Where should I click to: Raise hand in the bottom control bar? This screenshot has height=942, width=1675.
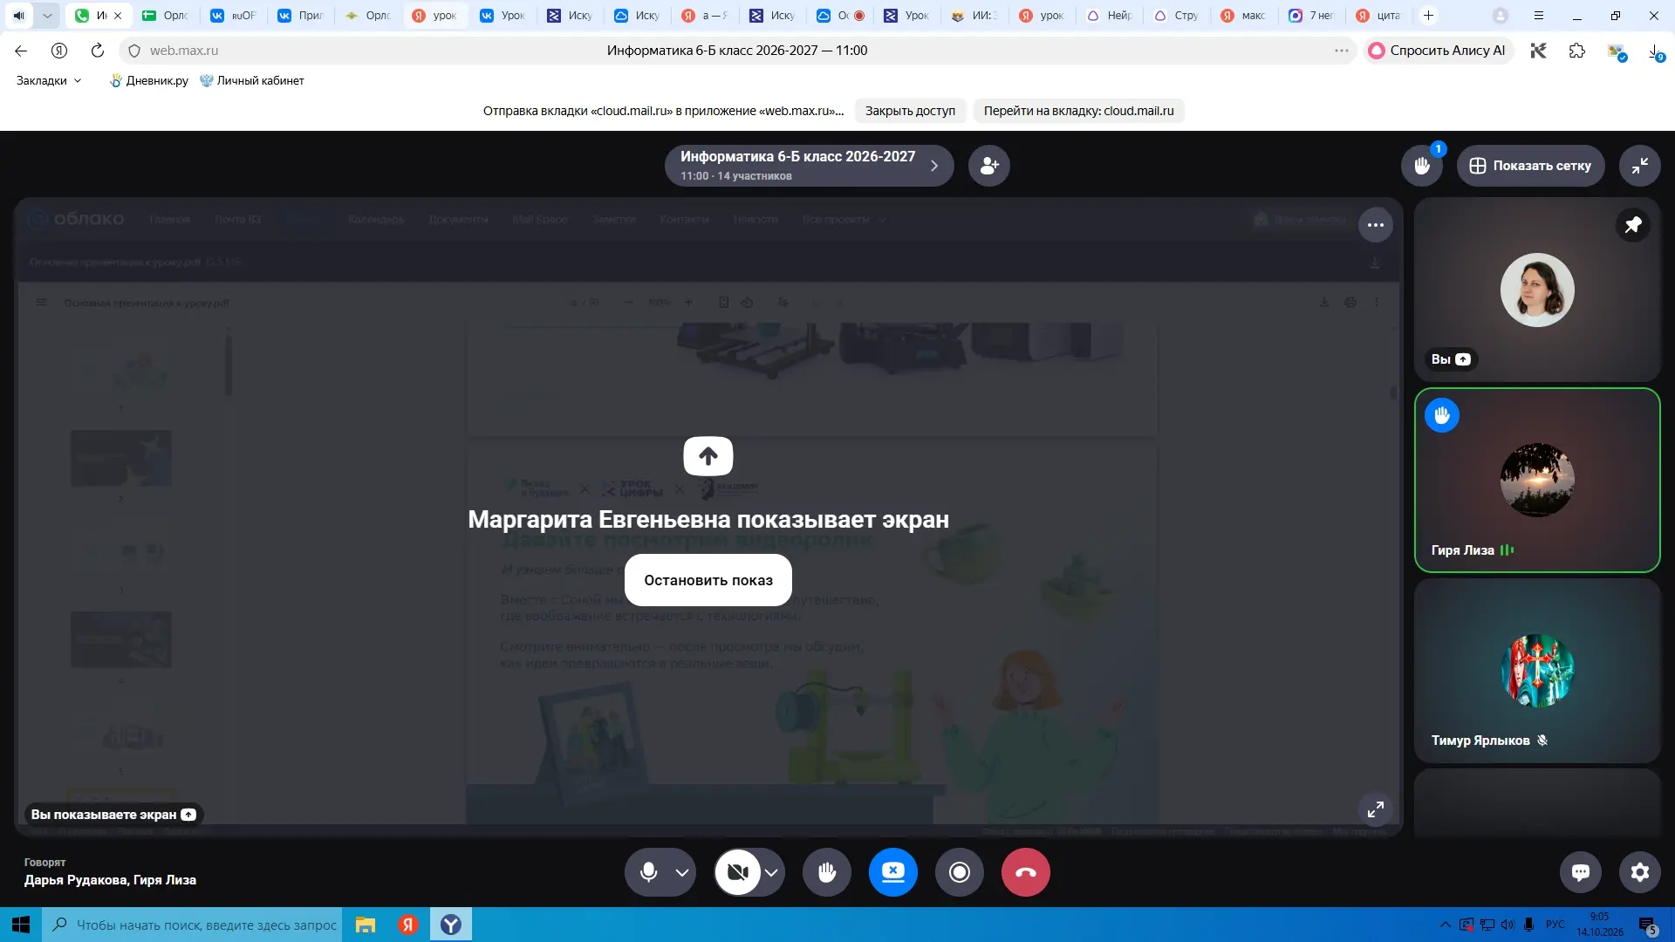pyautogui.click(x=826, y=872)
